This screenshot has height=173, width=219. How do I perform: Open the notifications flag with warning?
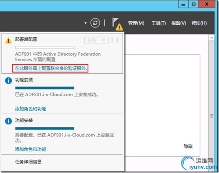click(x=117, y=24)
